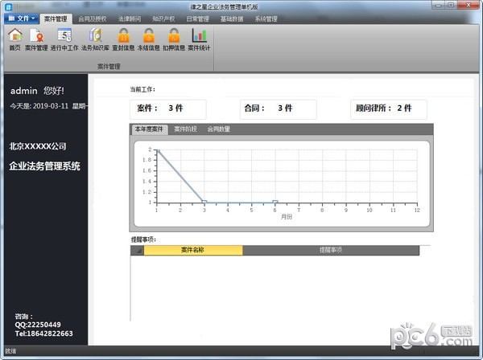Sort by 案件名称 column header
483x360 pixels.
point(193,250)
